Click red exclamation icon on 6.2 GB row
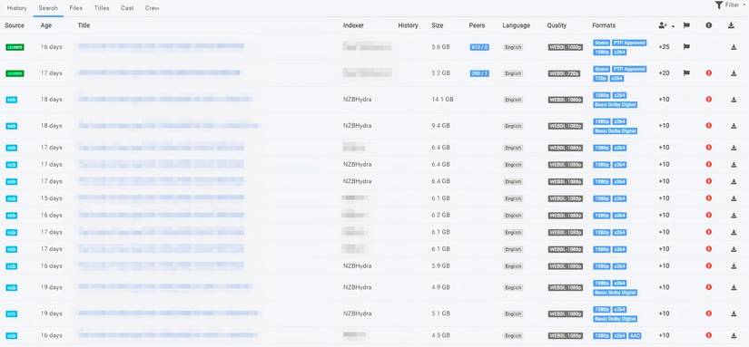 (x=708, y=215)
